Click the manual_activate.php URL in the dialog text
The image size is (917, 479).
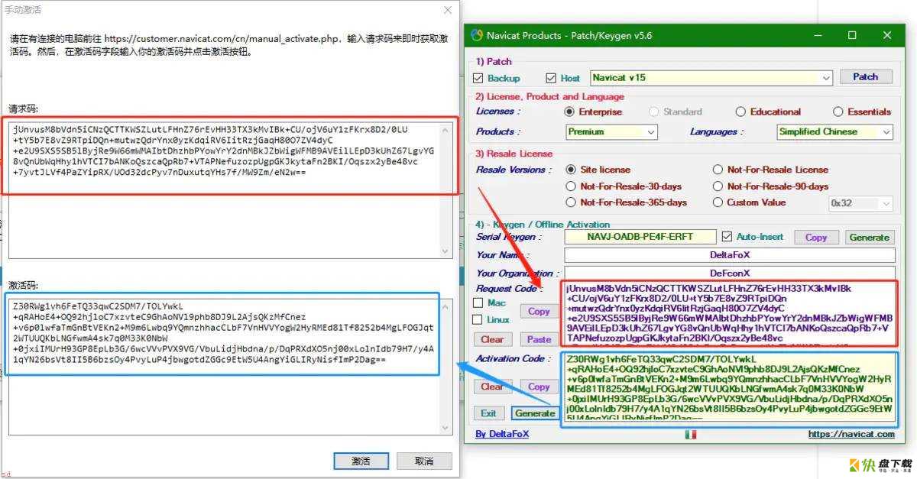[222, 38]
